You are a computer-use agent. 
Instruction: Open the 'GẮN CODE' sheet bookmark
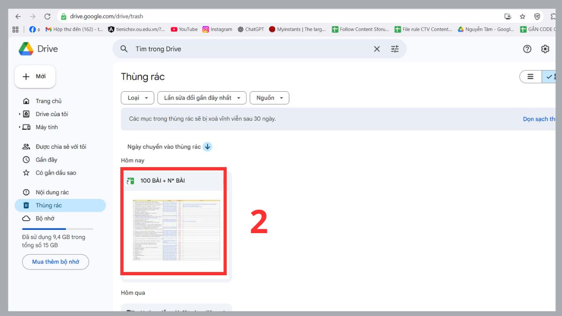coord(538,29)
